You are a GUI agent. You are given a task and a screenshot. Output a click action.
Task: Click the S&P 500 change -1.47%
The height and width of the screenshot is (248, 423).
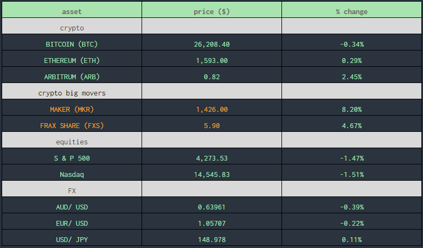[351, 158]
